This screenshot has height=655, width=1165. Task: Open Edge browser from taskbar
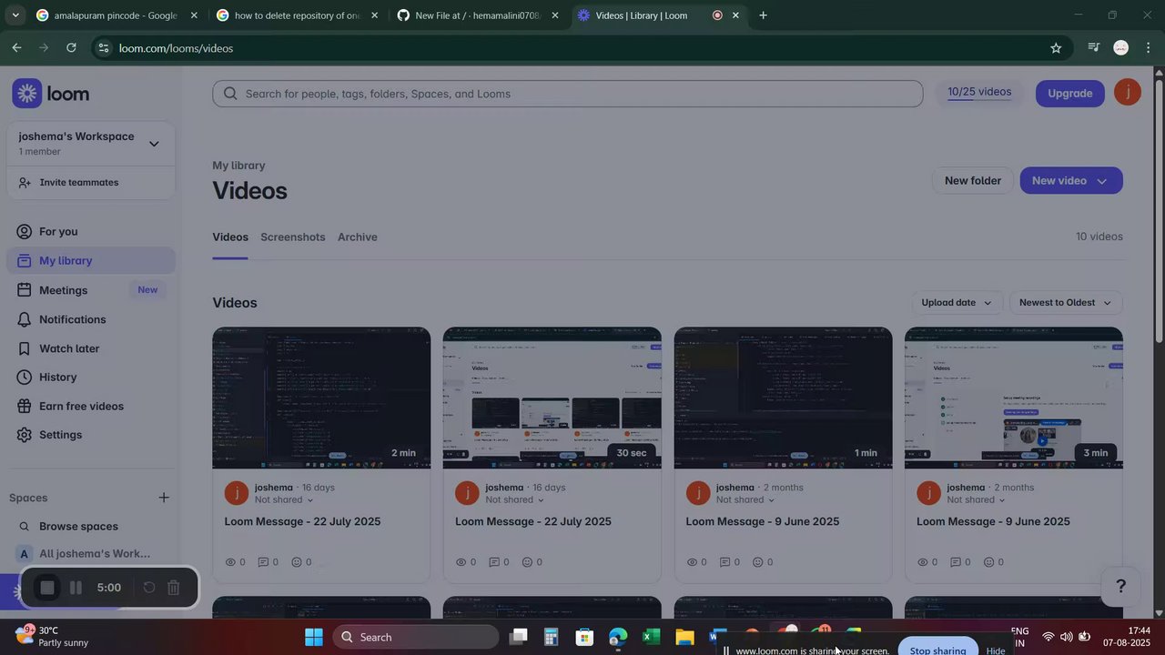618,637
